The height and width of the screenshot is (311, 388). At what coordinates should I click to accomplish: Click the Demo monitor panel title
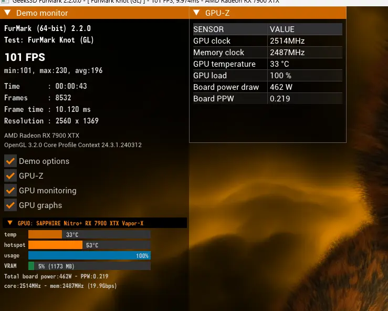click(42, 13)
